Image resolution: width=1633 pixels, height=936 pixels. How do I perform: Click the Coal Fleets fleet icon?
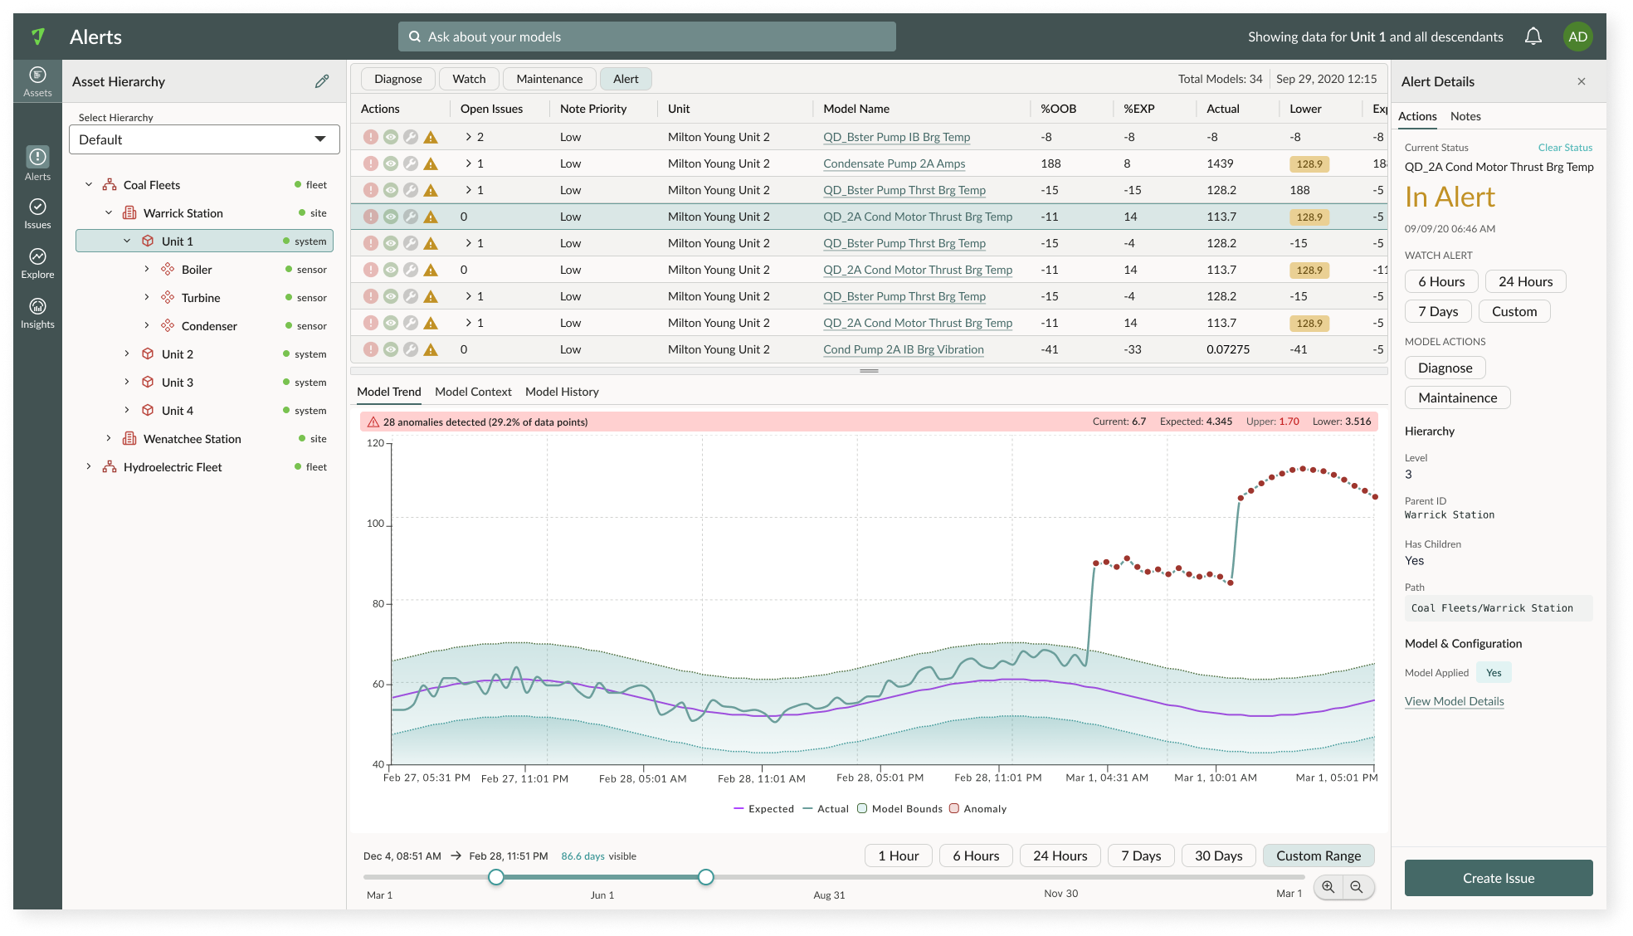click(110, 185)
